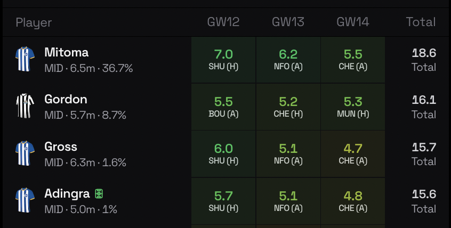Viewport: 451px width, 228px height.
Task: Select the Gross player name
Action: pyautogui.click(x=61, y=146)
